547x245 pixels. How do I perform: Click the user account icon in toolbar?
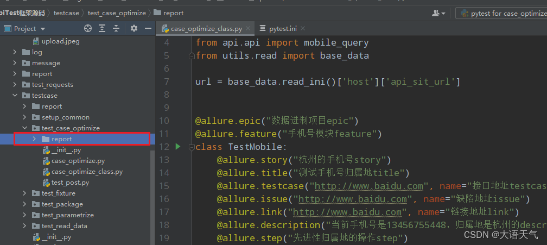438,13
